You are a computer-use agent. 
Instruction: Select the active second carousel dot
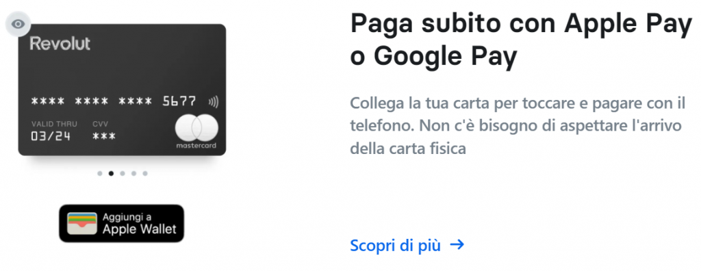pyautogui.click(x=111, y=174)
